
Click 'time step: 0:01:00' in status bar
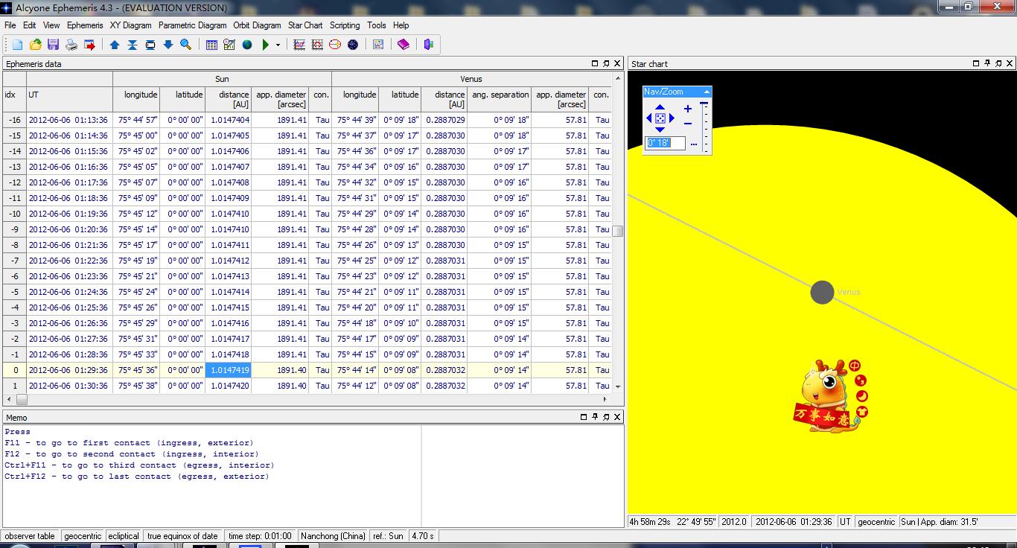tap(260, 536)
